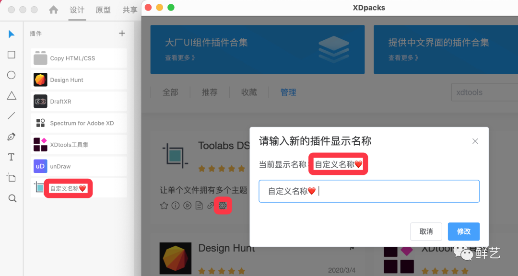Select the arrow Select tool
Viewport: 518px width, 276px height.
click(11, 34)
